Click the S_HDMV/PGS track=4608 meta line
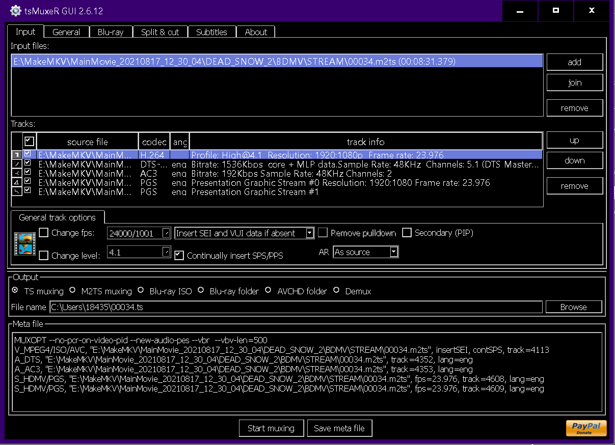This screenshot has width=615, height=445. pos(279,379)
